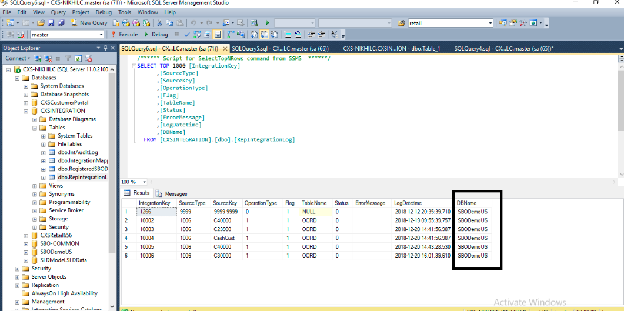624x311 pixels.
Task: Toggle the Results to Text option
Action: pyautogui.click(x=254, y=35)
